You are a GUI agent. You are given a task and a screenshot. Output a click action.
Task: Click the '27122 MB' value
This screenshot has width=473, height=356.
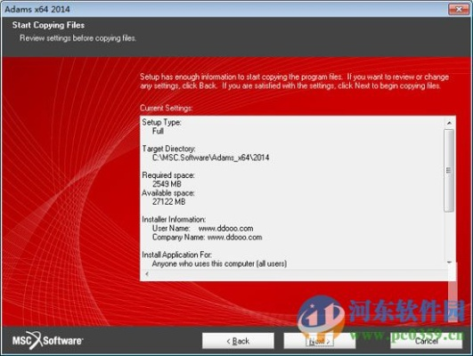[168, 202]
